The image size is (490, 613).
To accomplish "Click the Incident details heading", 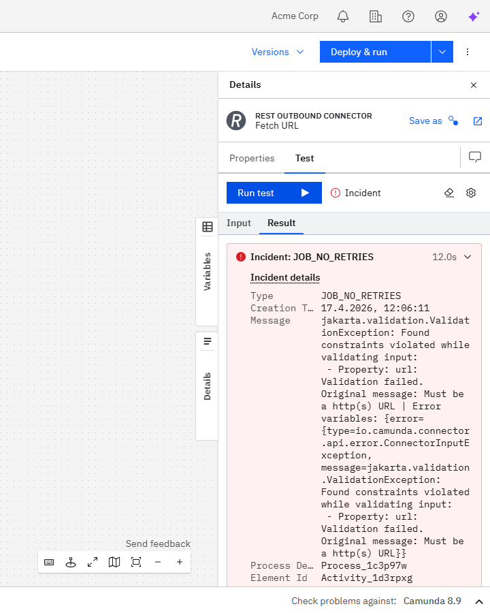I will tap(285, 278).
